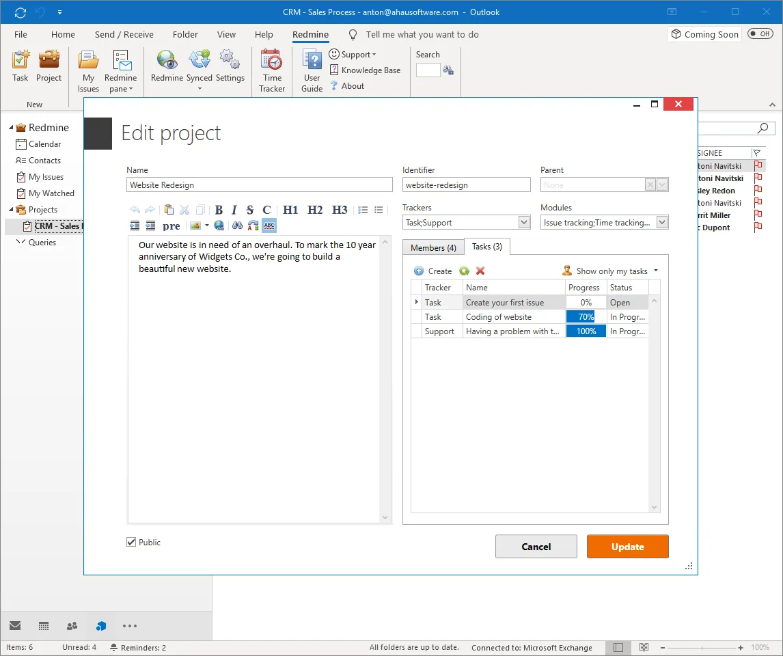Viewport: 783px width, 656px height.
Task: Open the Parent project dropdown arrow
Action: pos(662,184)
